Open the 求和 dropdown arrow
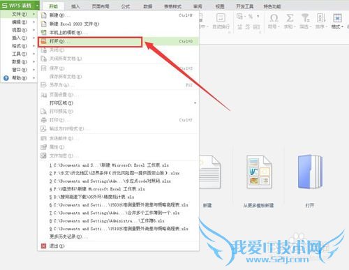The width and height of the screenshot is (349, 270). pos(295,27)
